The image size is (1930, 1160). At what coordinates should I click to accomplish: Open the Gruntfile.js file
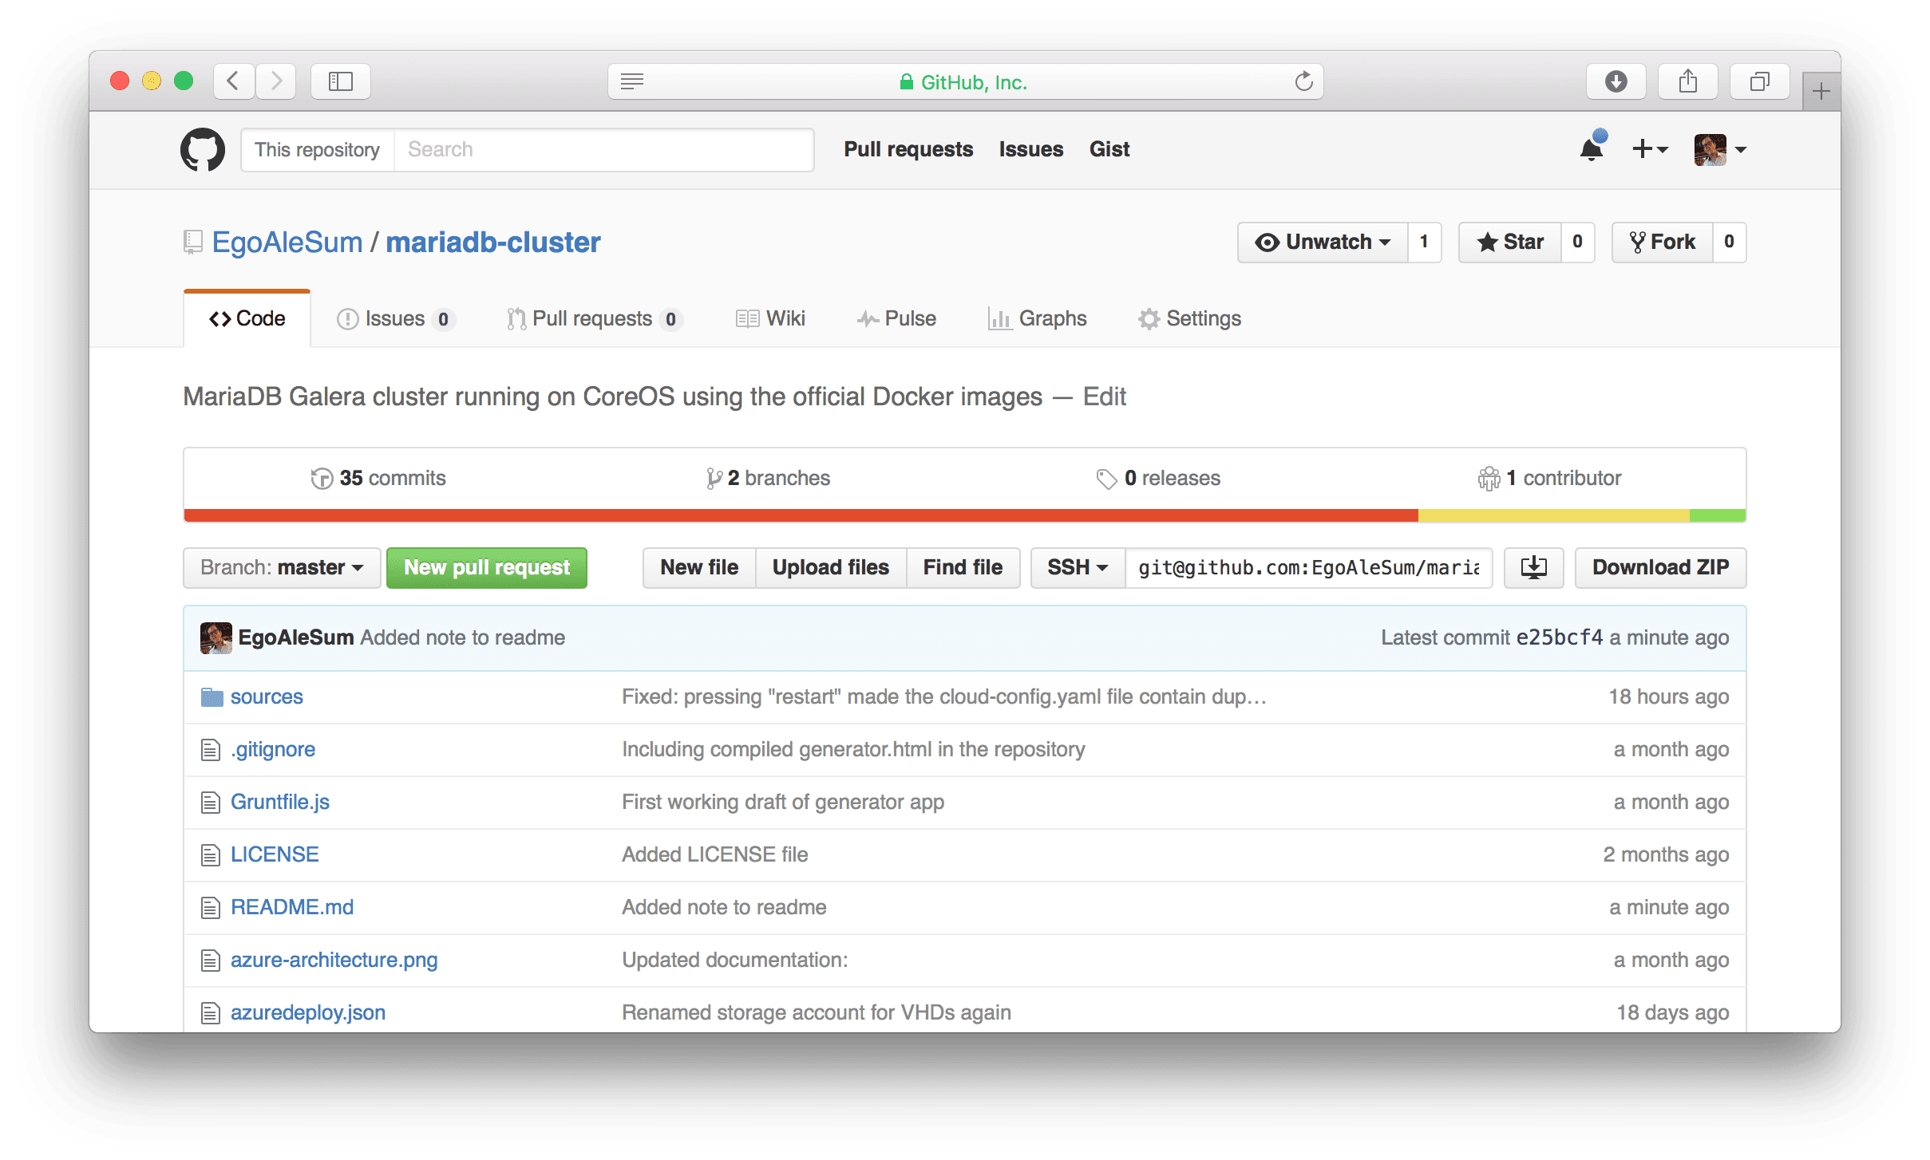point(280,802)
